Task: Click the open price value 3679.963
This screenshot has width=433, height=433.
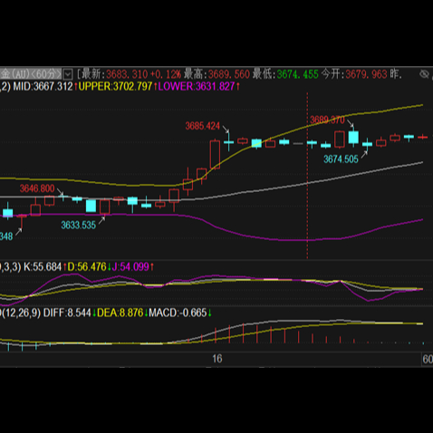Action: pos(366,74)
